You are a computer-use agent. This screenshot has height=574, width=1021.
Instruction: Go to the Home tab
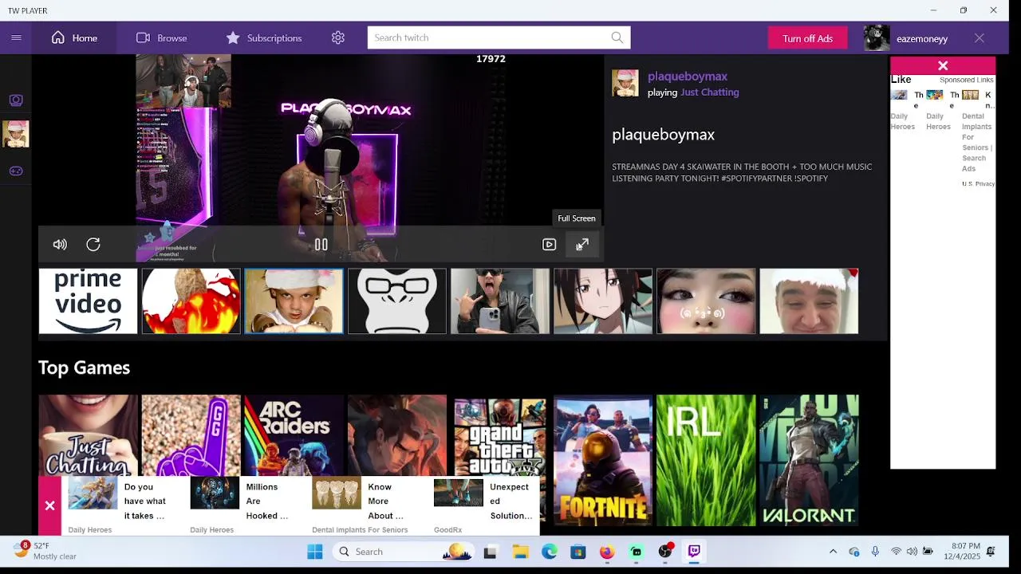click(x=74, y=37)
